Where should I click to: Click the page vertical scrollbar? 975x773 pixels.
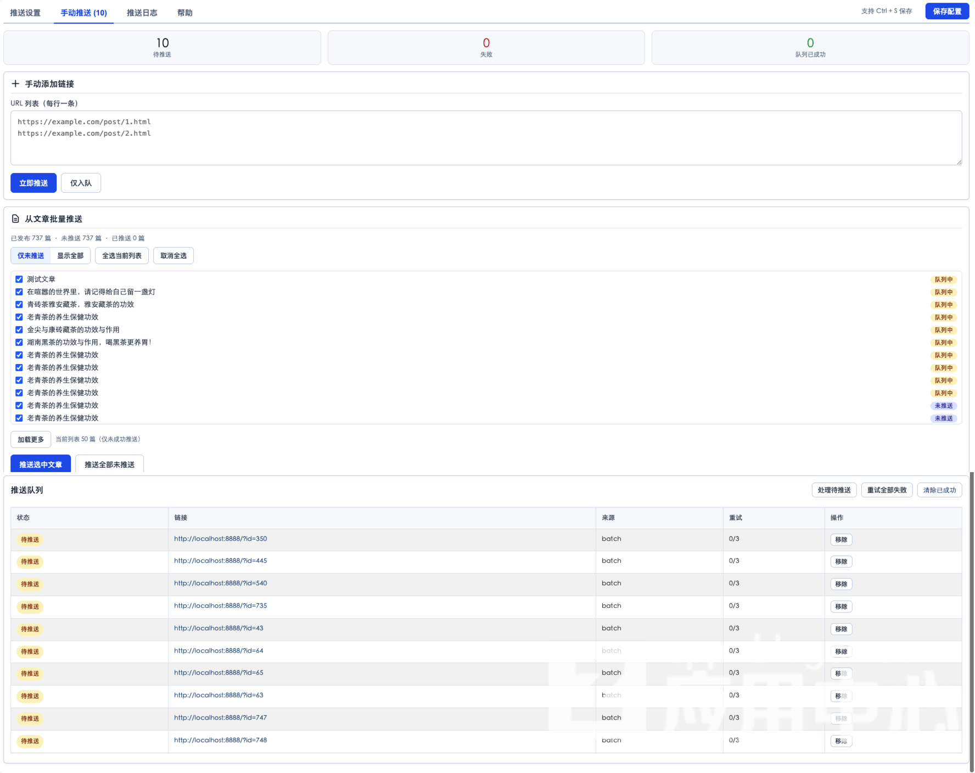pos(972,621)
